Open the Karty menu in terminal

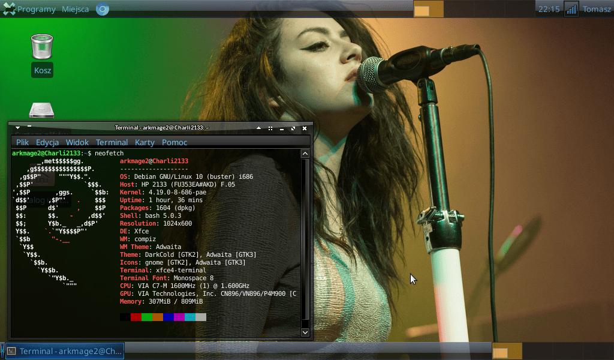tap(145, 142)
